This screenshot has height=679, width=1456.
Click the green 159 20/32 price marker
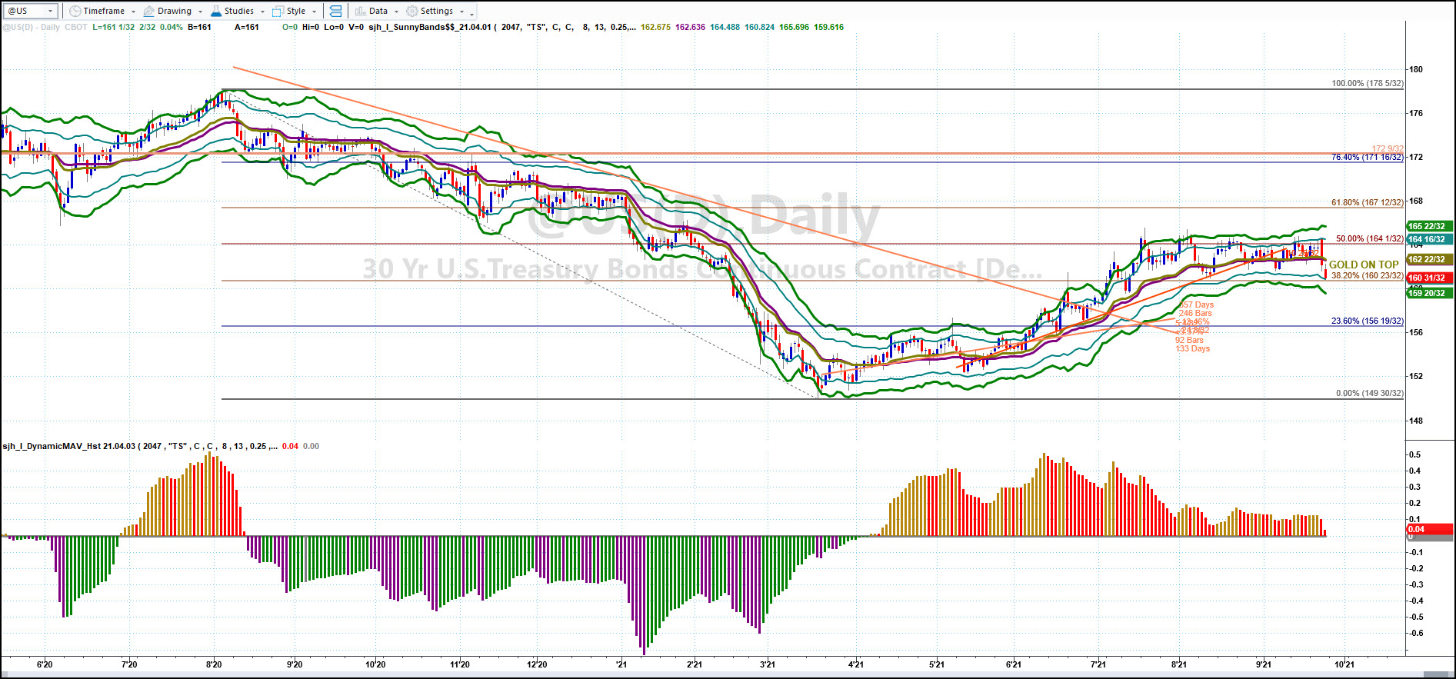point(1429,293)
